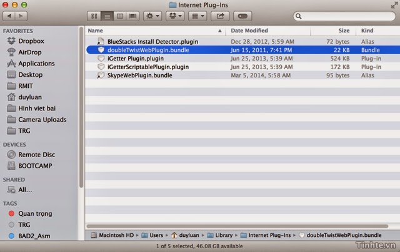Switch to list view

107,16
